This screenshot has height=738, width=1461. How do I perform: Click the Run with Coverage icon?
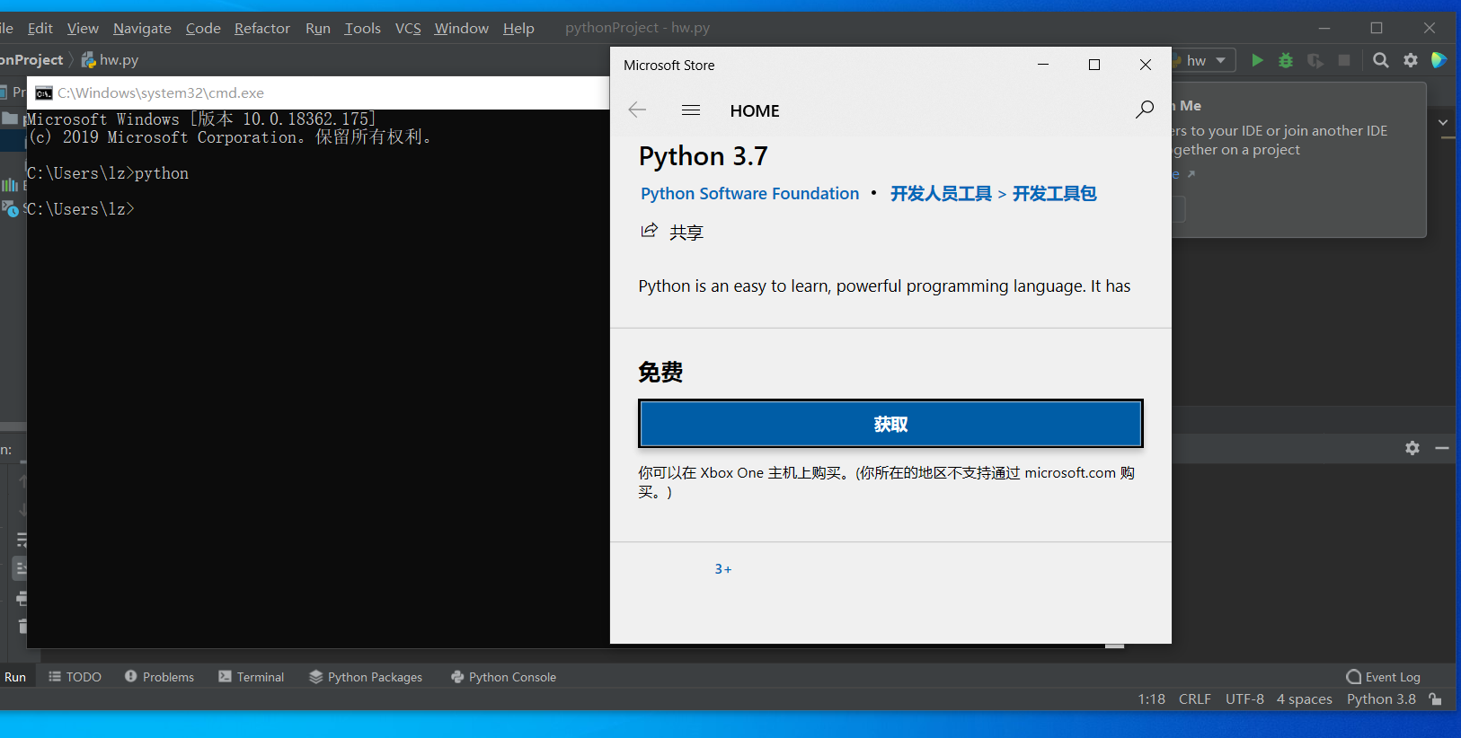pyautogui.click(x=1315, y=60)
